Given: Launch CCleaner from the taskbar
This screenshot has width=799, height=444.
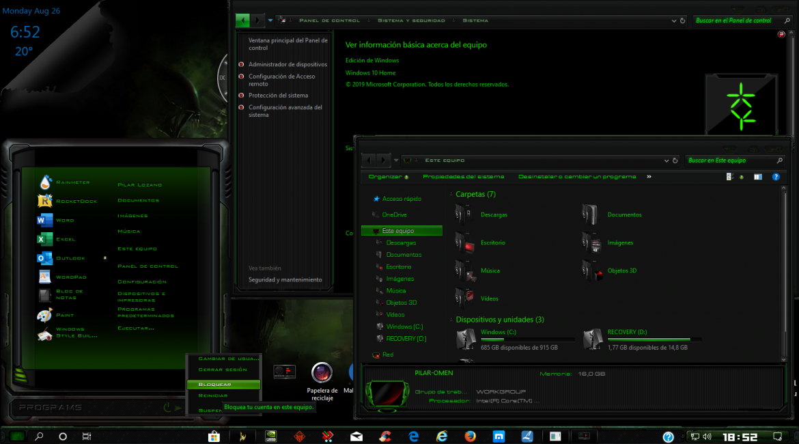Looking at the screenshot, I should [384, 436].
